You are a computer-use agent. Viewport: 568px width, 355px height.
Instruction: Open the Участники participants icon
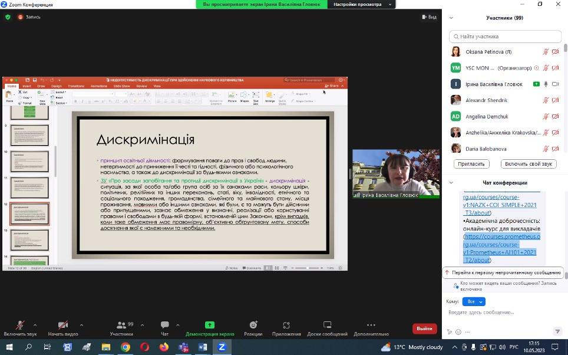121,326
